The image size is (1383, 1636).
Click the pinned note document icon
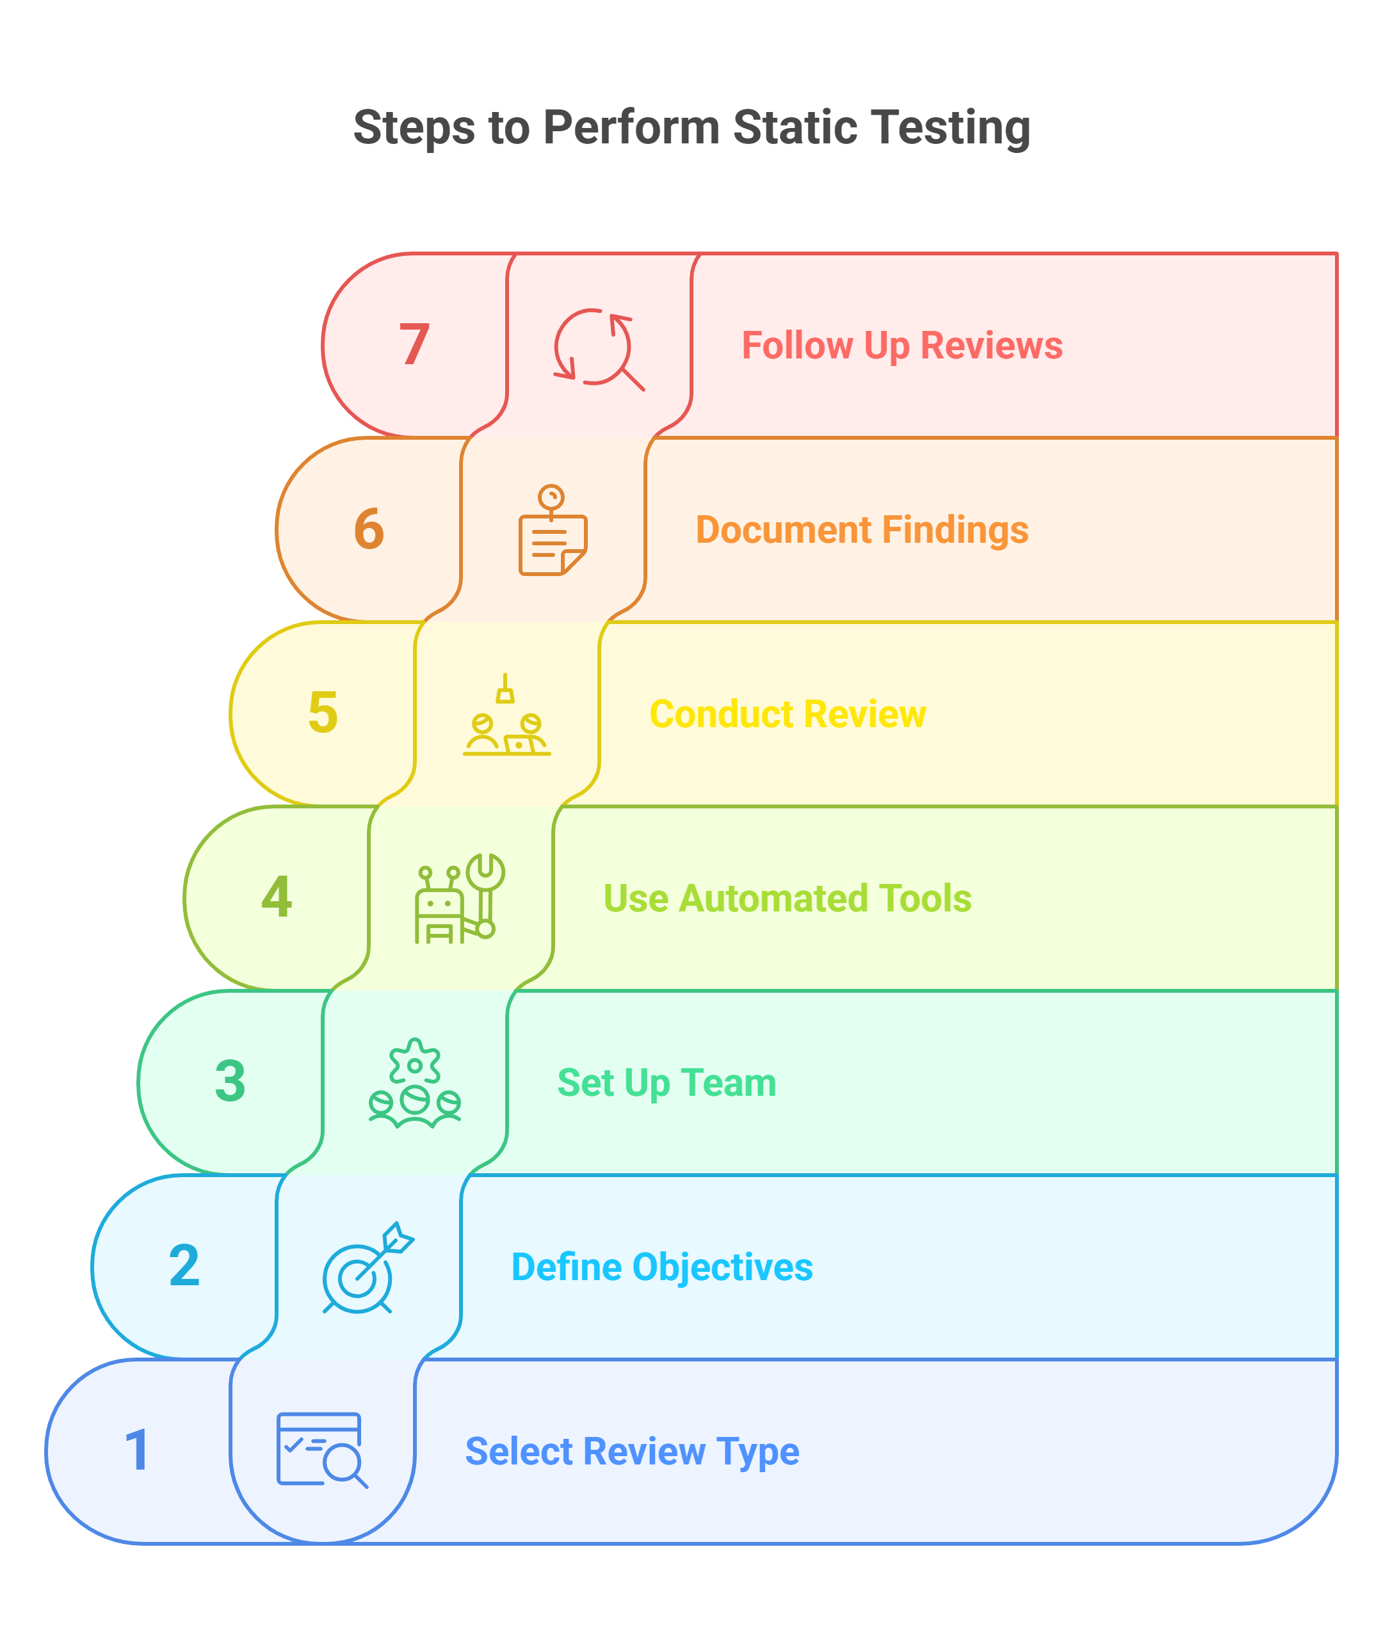[553, 530]
